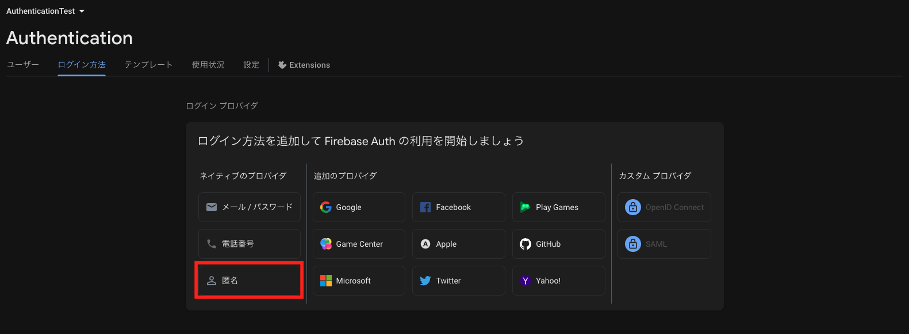Click the カスタム プロバイダ column heading
The image size is (909, 334).
coord(655,176)
